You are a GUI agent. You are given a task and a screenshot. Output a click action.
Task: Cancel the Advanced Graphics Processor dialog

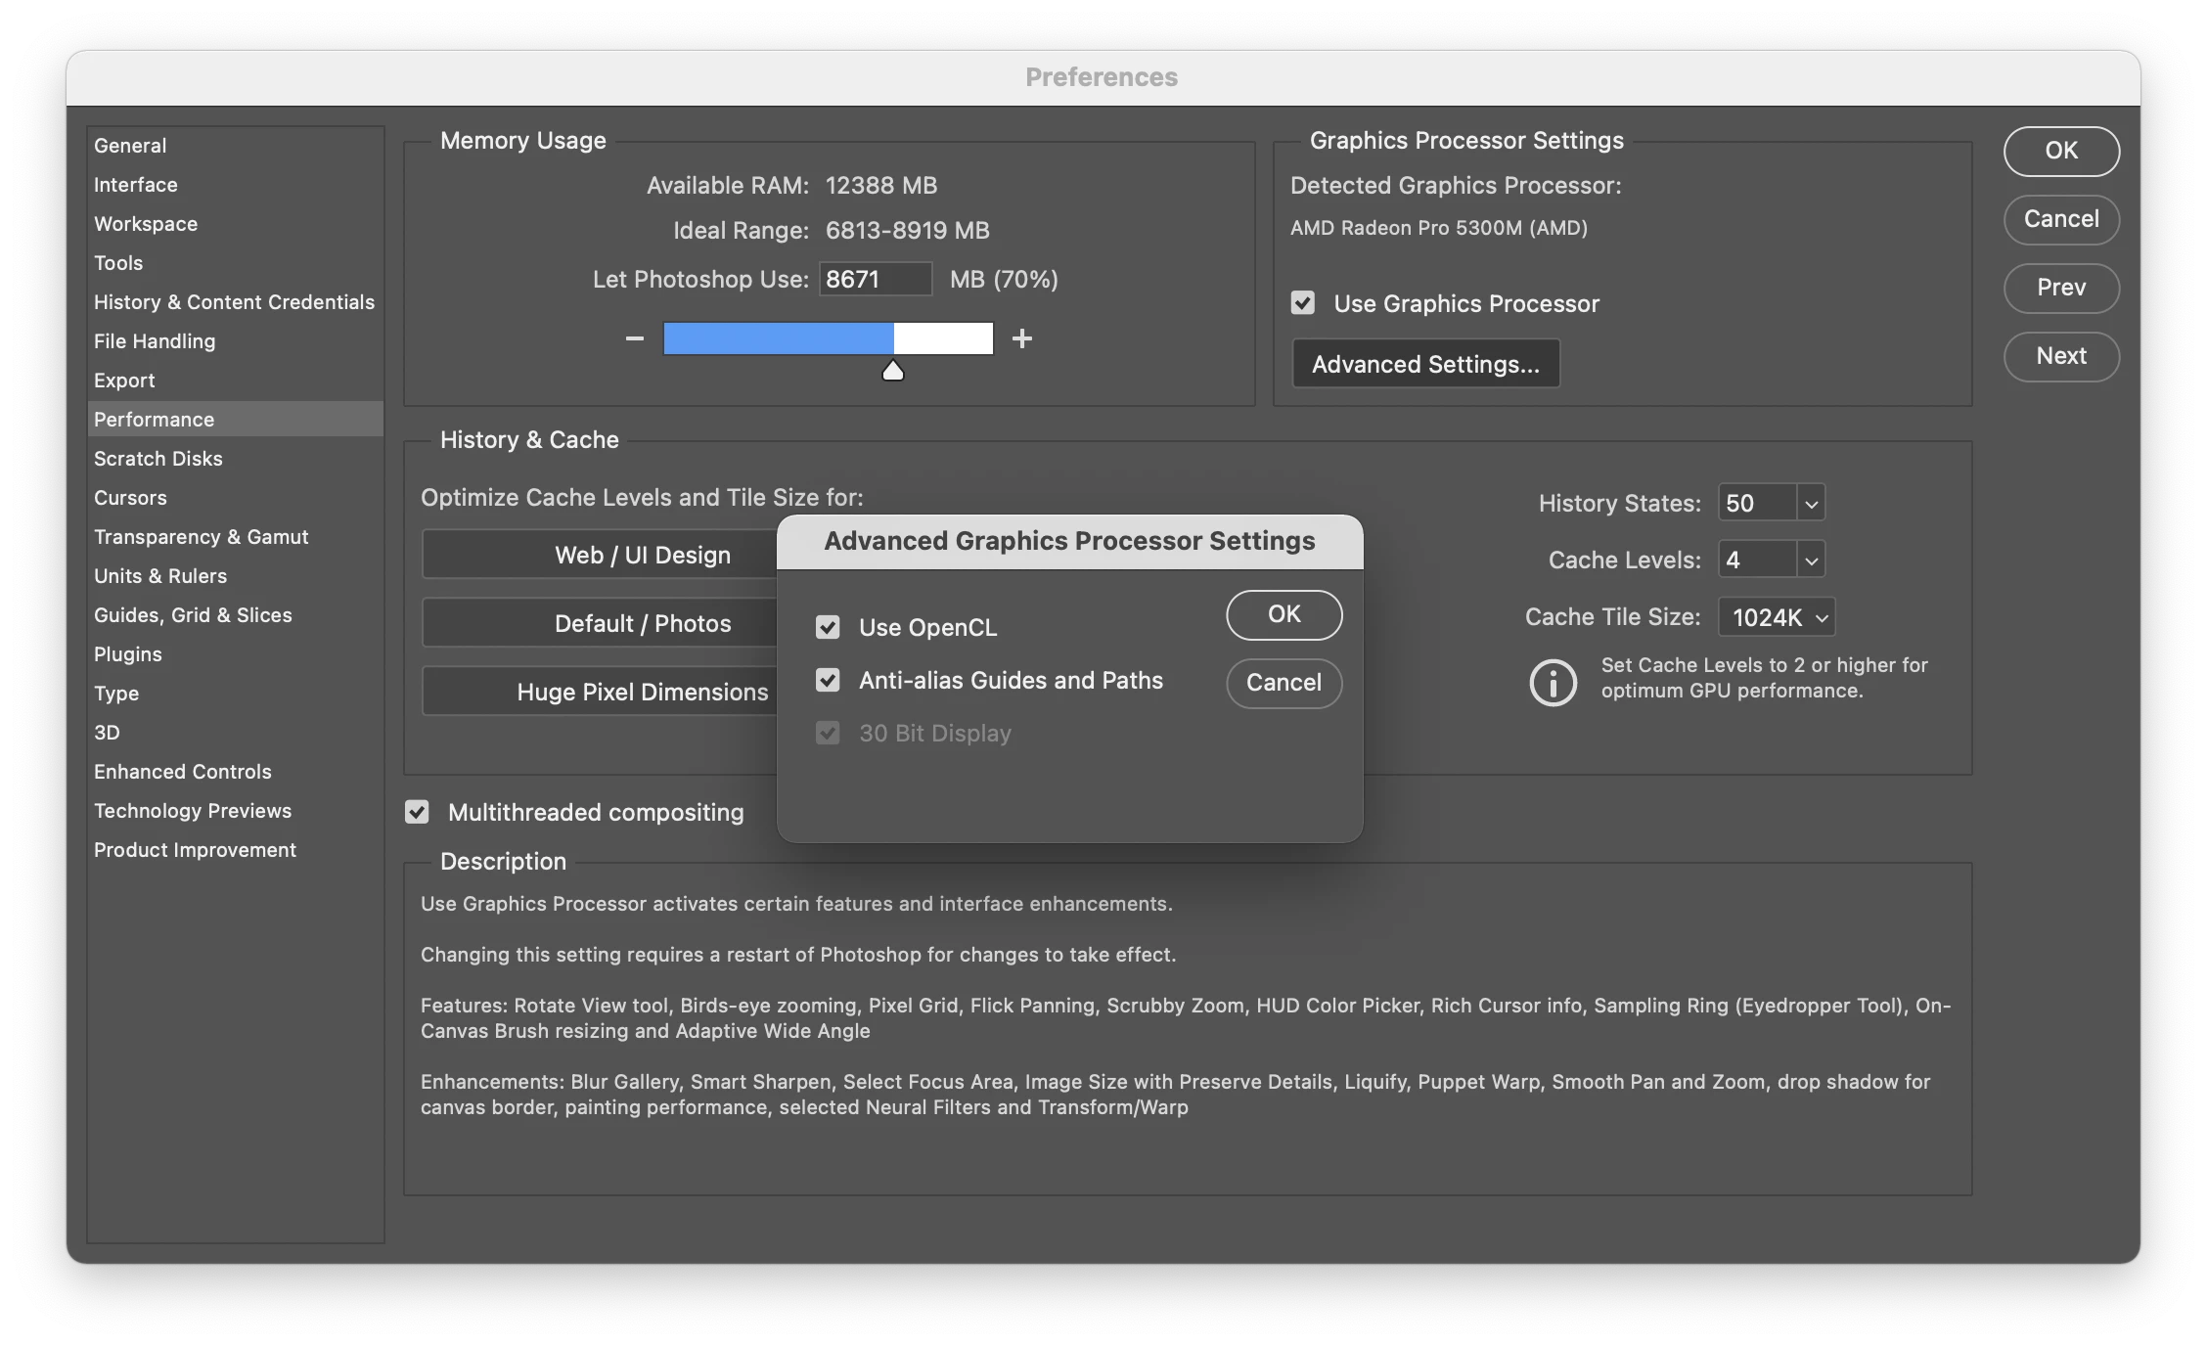point(1284,683)
